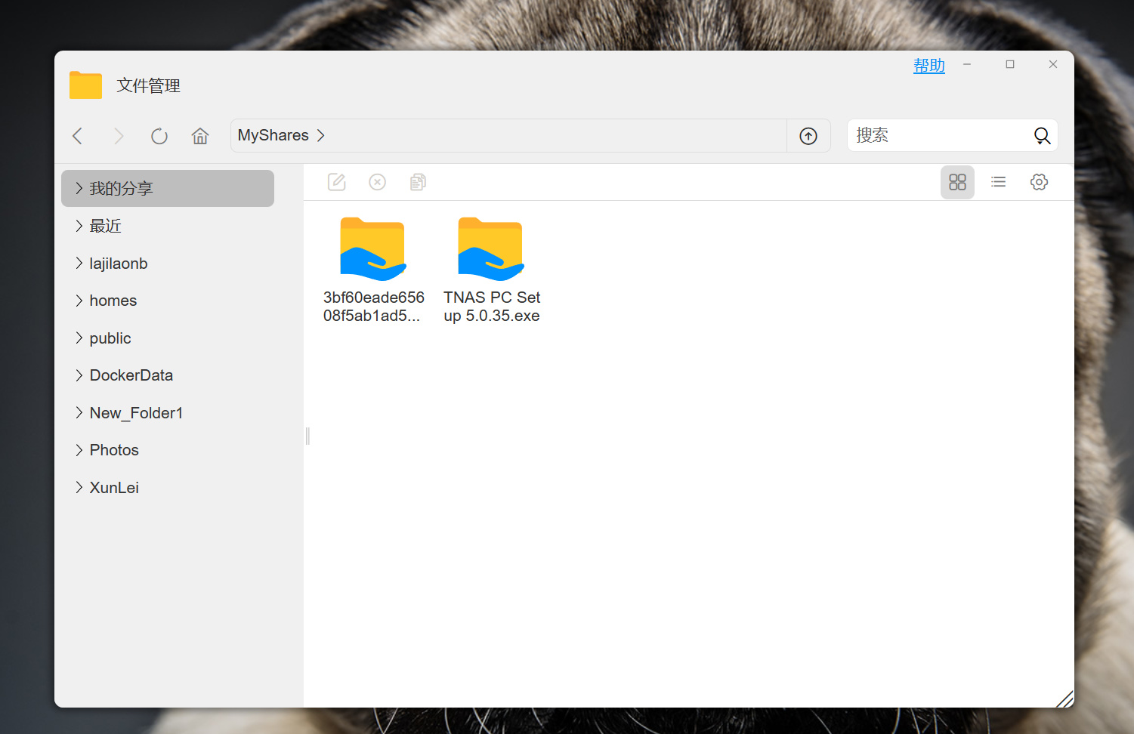Open the view settings gear
The height and width of the screenshot is (734, 1134).
pyautogui.click(x=1039, y=182)
